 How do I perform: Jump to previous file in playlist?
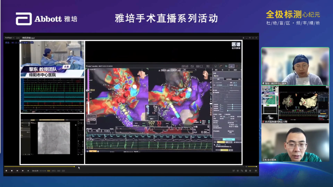coord(17,170)
